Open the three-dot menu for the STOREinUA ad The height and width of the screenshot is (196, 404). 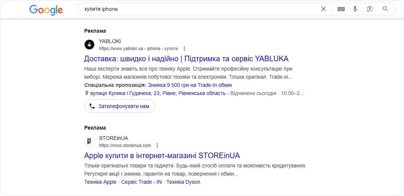pyautogui.click(x=157, y=146)
